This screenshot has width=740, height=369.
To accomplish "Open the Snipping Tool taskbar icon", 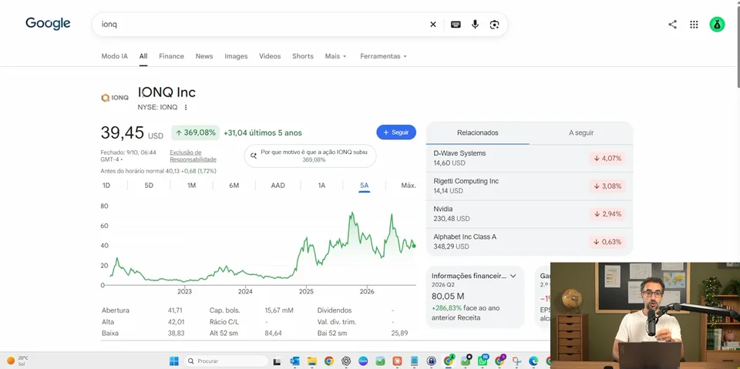I will point(516,361).
